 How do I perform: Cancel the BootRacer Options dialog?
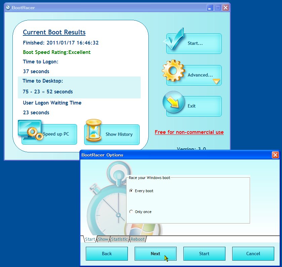[x=253, y=254]
